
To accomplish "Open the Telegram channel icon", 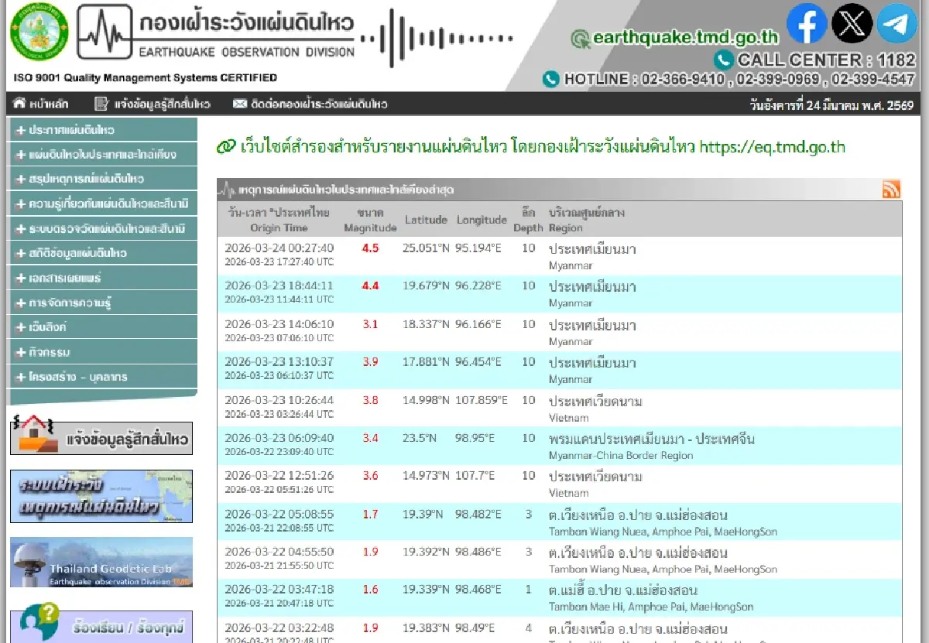I will 897,25.
